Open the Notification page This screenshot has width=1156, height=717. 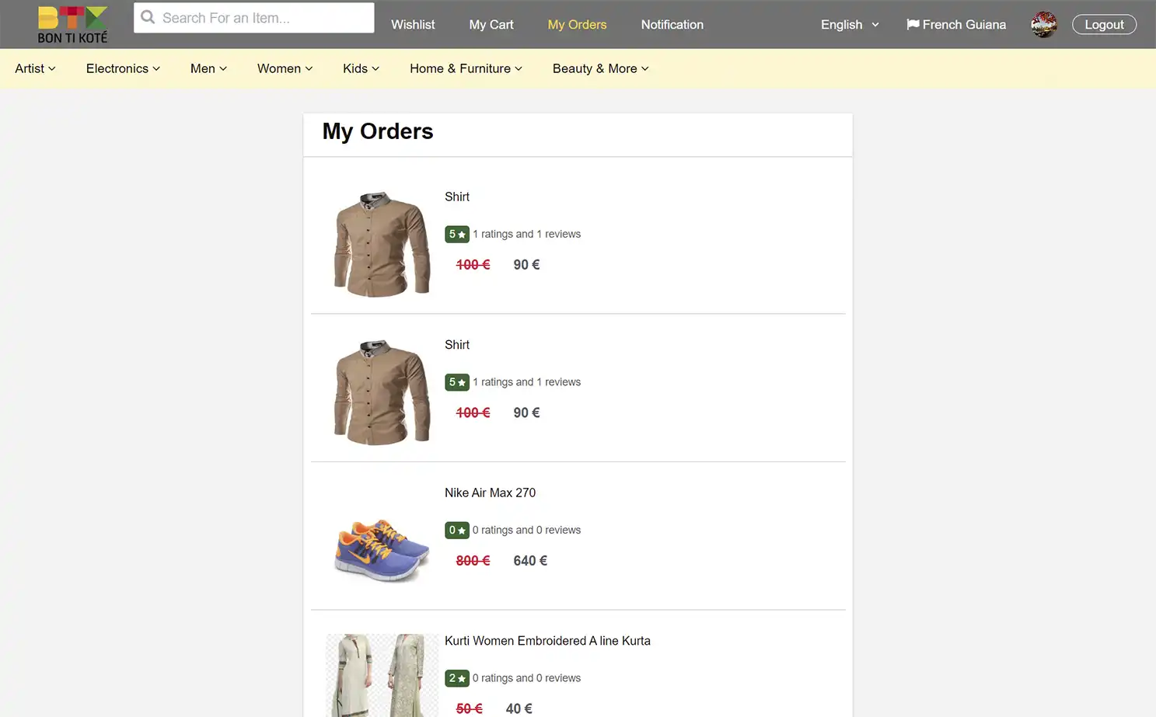(x=672, y=24)
